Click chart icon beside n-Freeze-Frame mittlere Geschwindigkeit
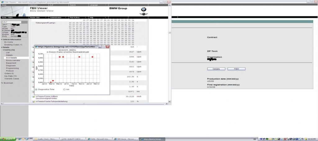Image resolution: width=318 pixels, height=141 pixels. pos(33,97)
